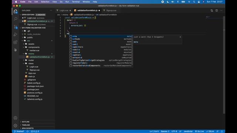Expand the NPM Scripts section

pyautogui.click(x=37, y=128)
